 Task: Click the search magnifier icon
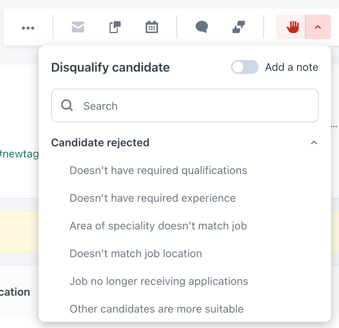67,105
